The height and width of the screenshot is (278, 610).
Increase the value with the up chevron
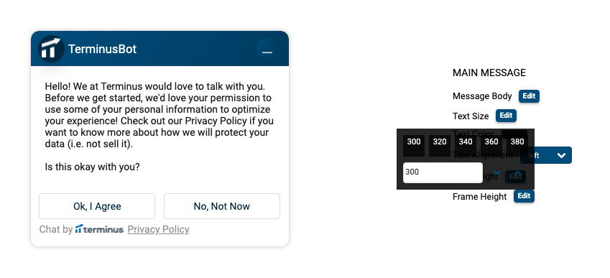tap(517, 172)
